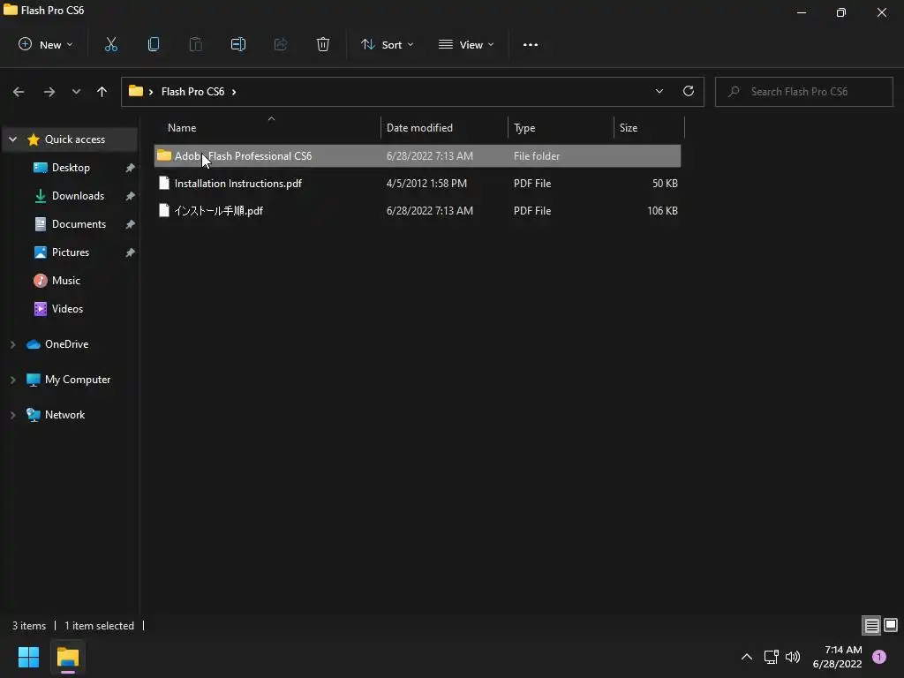Click the Installation Instructions.pdf file icon
Image resolution: width=904 pixels, height=678 pixels.
click(164, 184)
